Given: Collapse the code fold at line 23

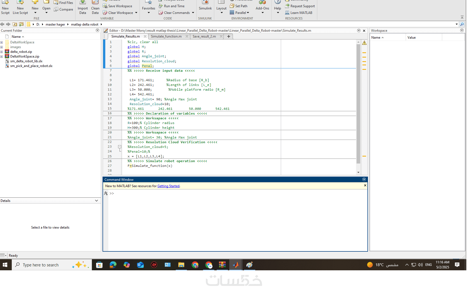Looking at the screenshot, I should 120,147.
